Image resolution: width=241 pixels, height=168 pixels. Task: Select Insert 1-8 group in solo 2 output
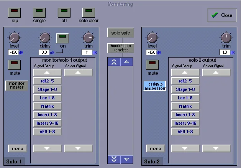pos(185,115)
